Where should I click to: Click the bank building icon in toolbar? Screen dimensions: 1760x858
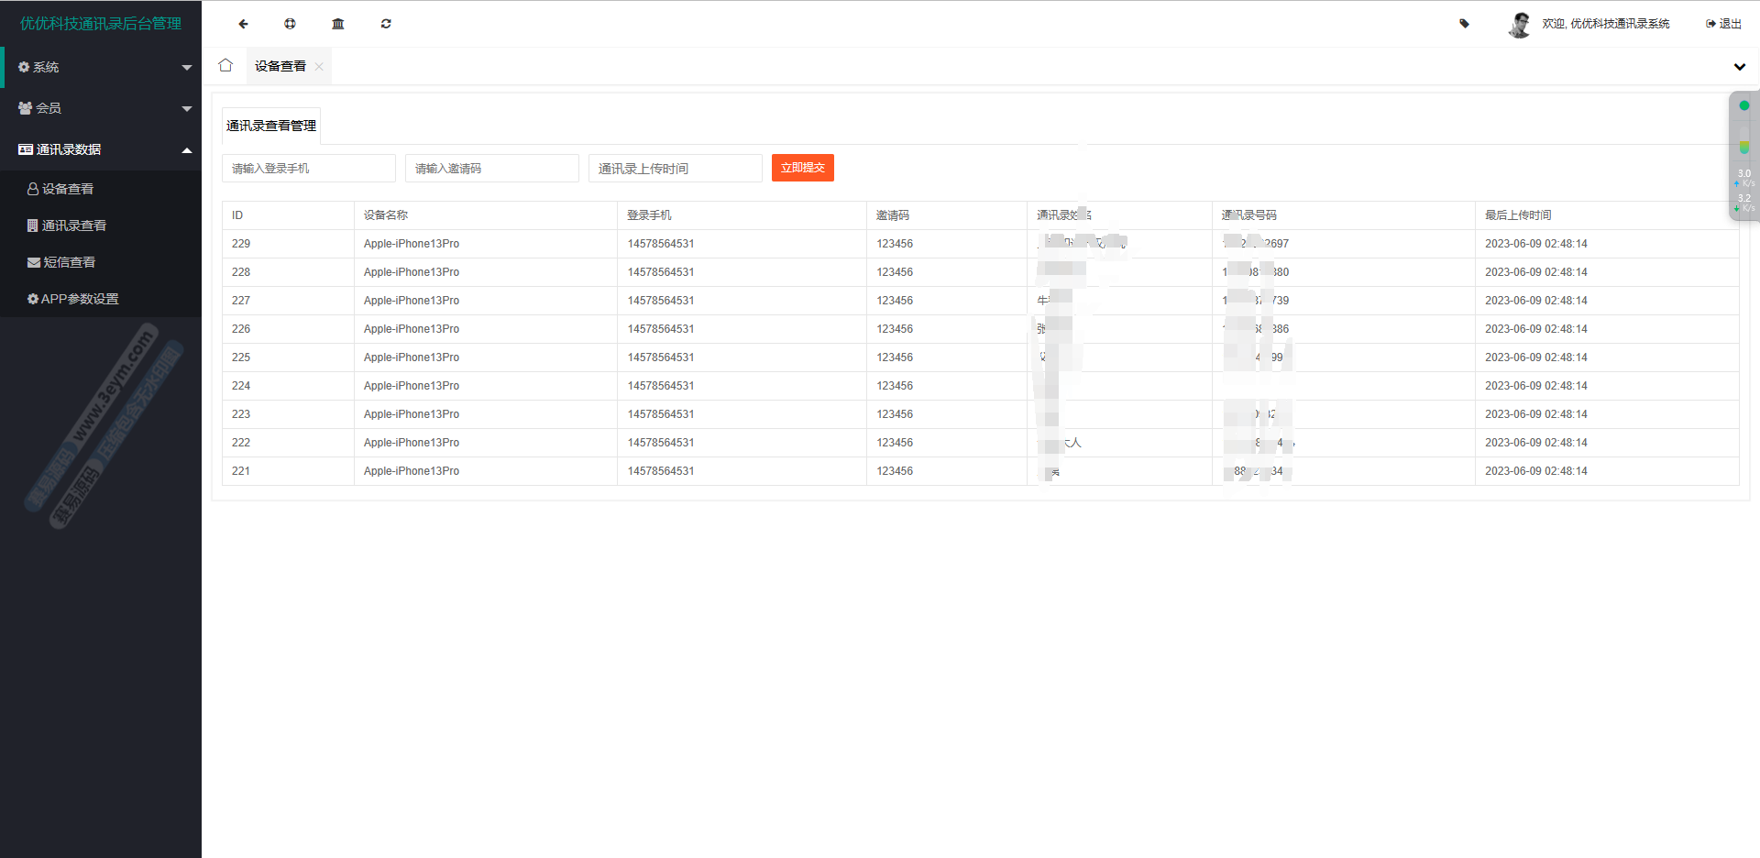tap(338, 24)
